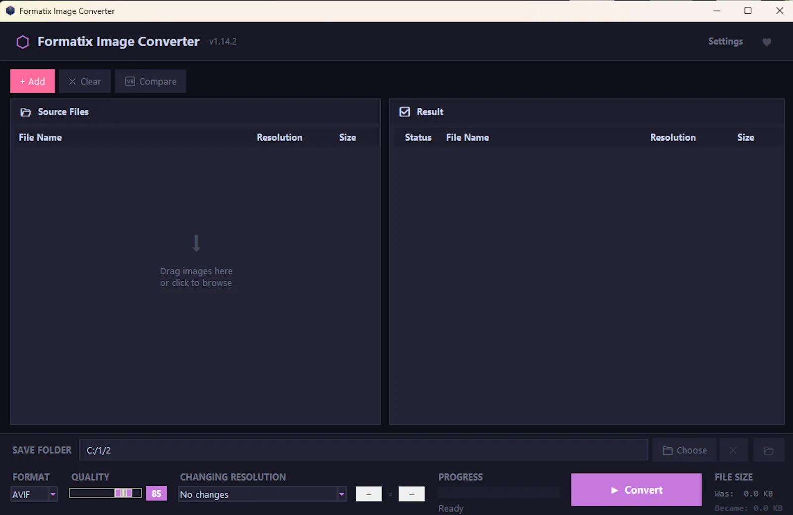Reset save folder with X icon
Screen dimensions: 793x515
733,450
